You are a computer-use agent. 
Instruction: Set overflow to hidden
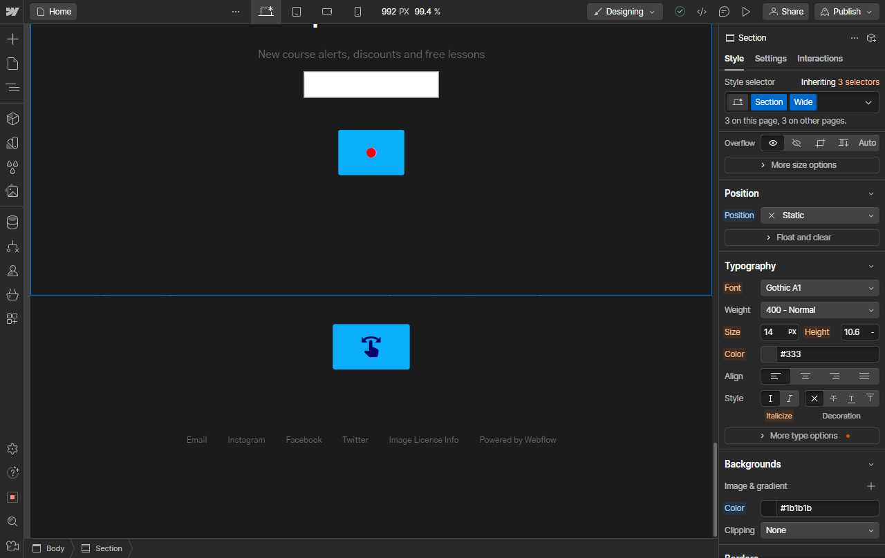796,143
